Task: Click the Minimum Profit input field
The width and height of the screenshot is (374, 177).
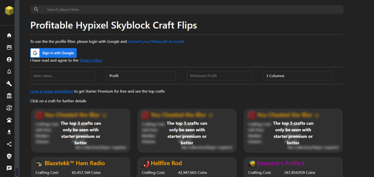Action: point(219,76)
